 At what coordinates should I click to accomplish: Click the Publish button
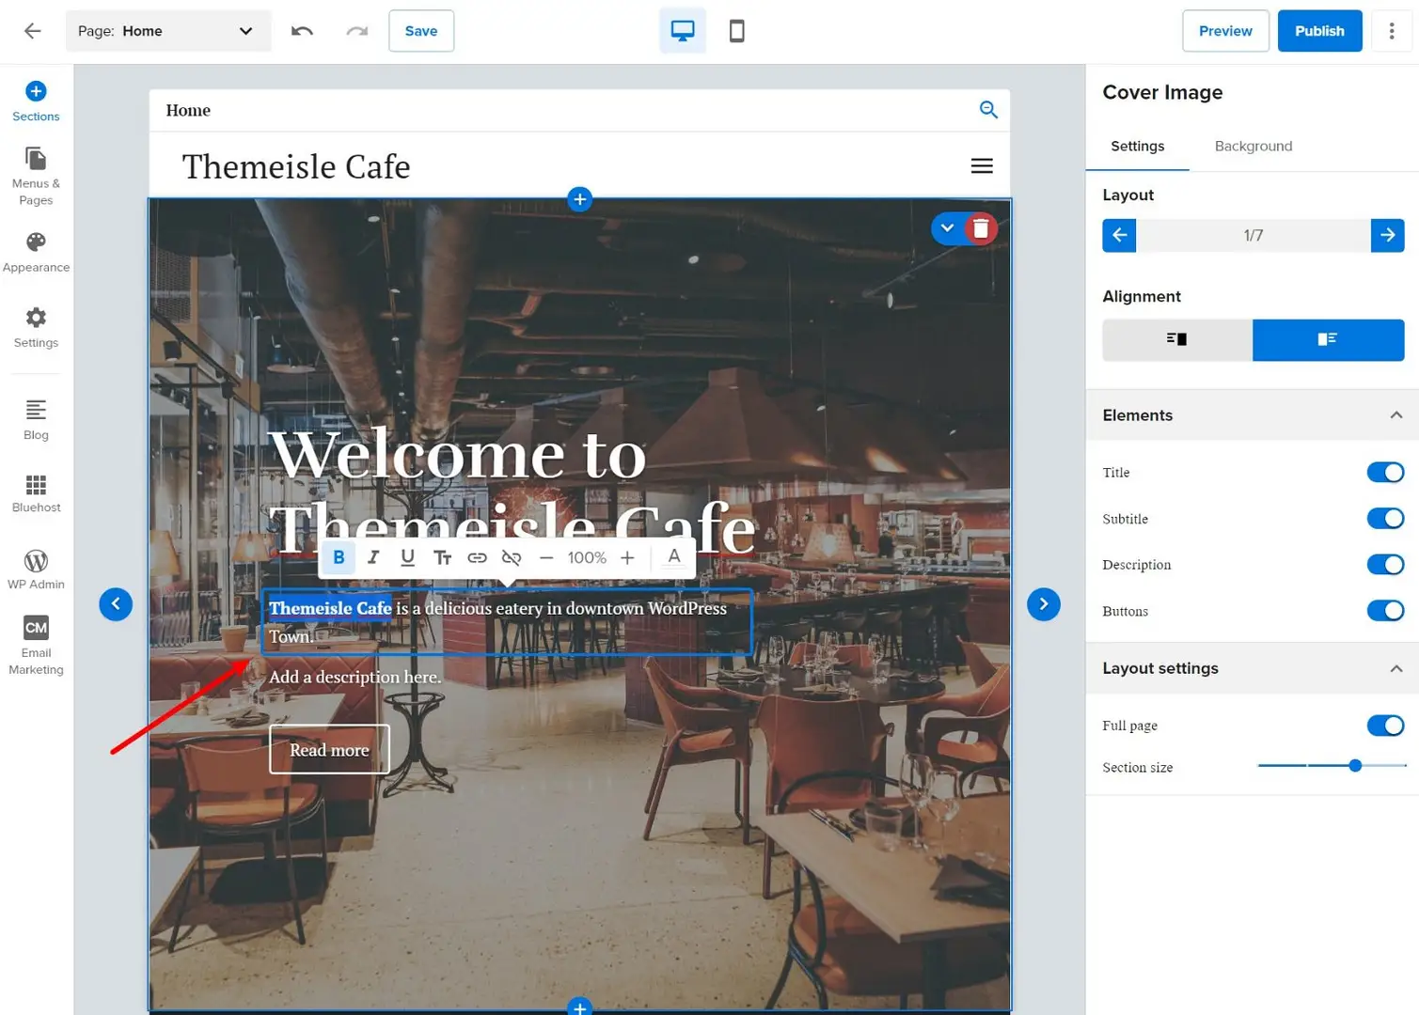(x=1318, y=31)
